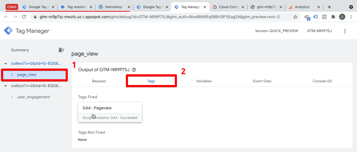Viewport: 357px width, 152px height.
Task: Open Chrome's three-dot browser menu
Action: coord(351,16)
